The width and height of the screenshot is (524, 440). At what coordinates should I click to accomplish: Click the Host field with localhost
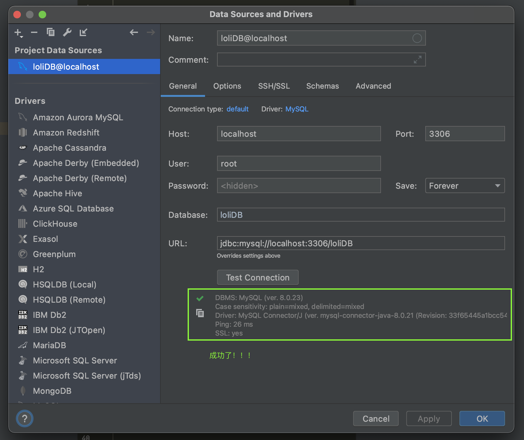(x=299, y=134)
